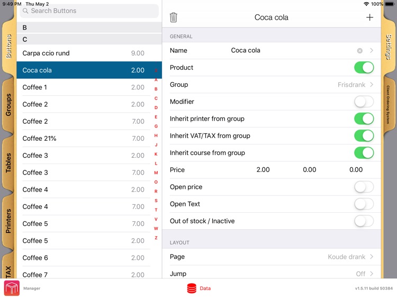Enable the Modifier switch

pyautogui.click(x=364, y=102)
